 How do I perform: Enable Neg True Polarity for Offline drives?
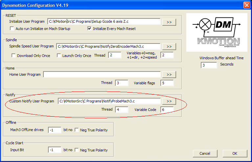click(77, 130)
